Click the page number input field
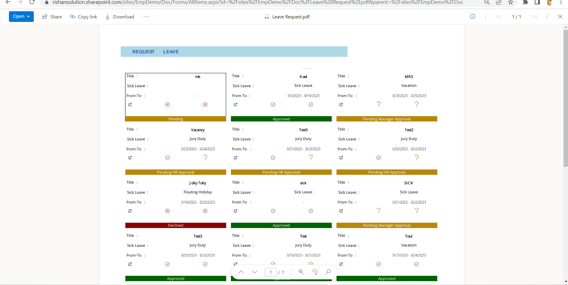The width and height of the screenshot is (568, 285). coord(270,272)
